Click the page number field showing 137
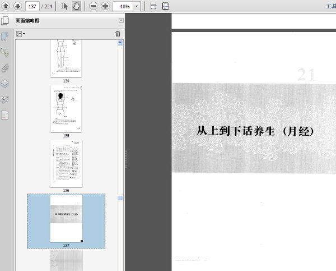The width and height of the screenshot is (336, 271). click(x=32, y=6)
